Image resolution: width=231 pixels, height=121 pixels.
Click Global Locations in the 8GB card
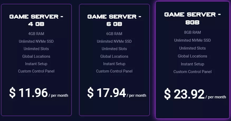(192, 56)
